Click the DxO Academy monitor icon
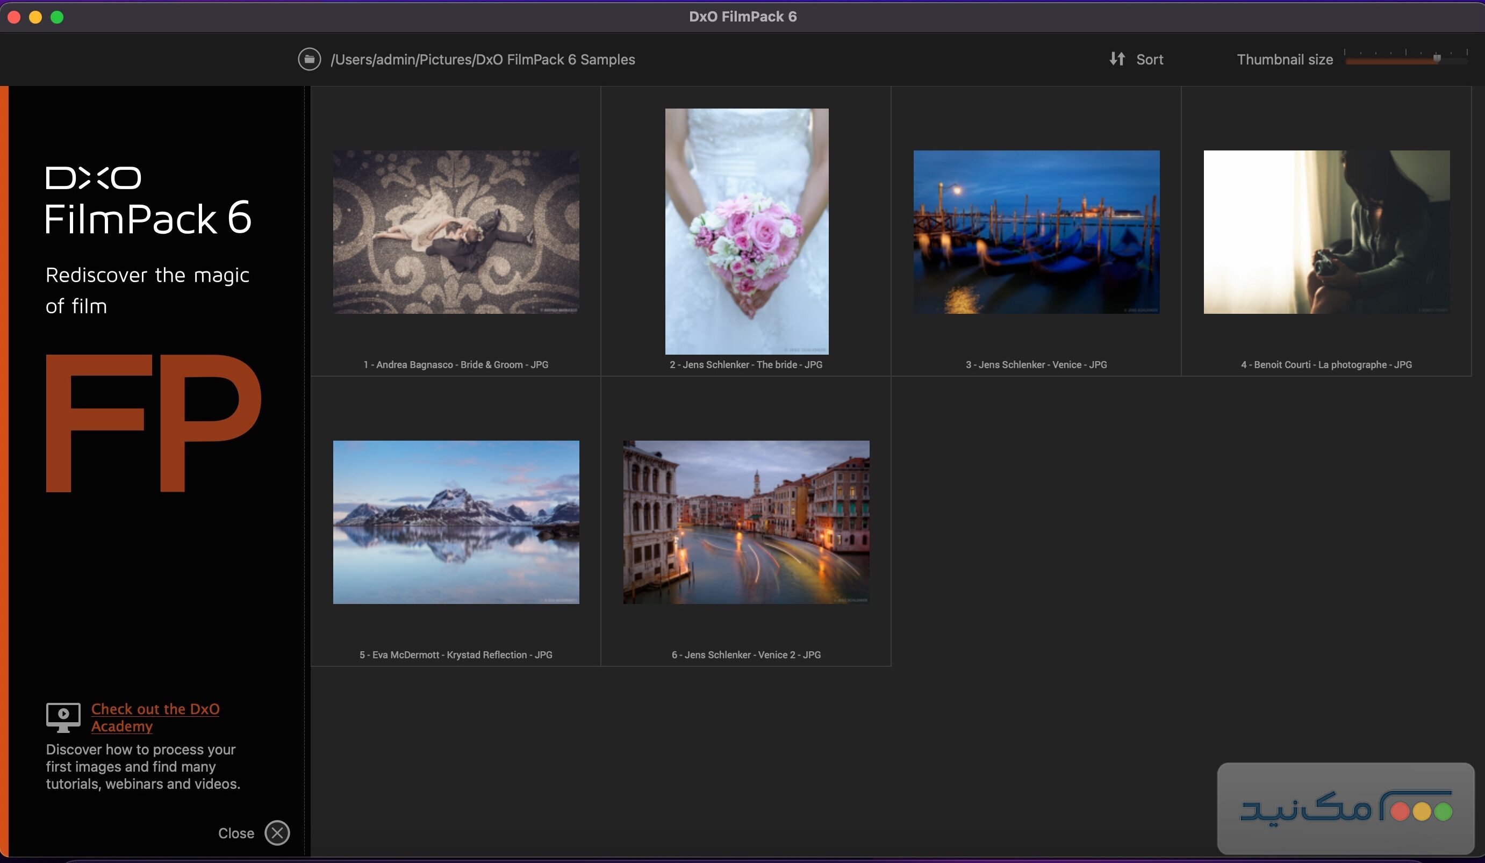This screenshot has height=863, width=1485. (x=63, y=716)
